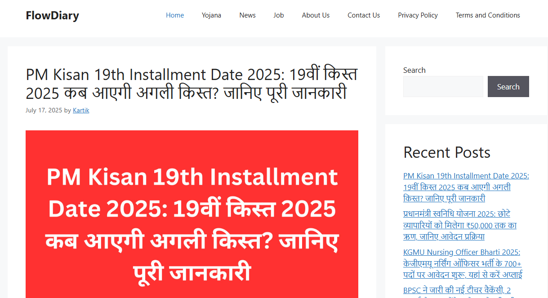This screenshot has height=298, width=548.
Task: Go to the Home menu item
Action: point(175,15)
